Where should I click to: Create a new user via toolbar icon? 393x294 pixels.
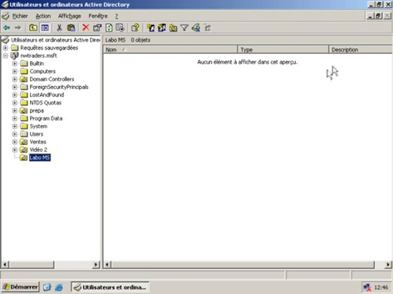[x=150, y=28]
